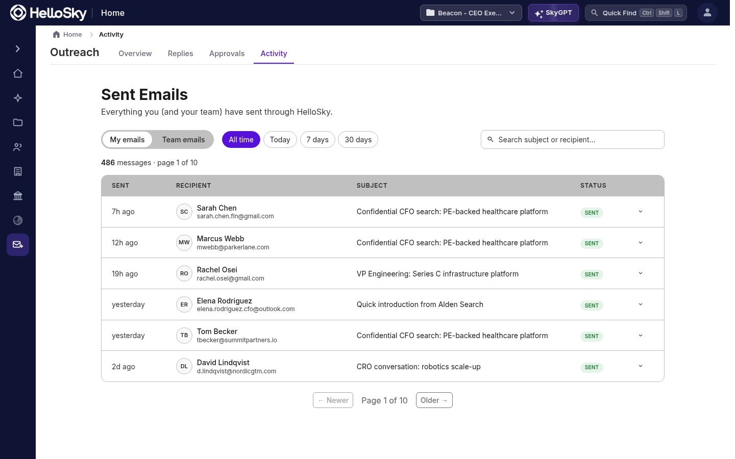This screenshot has width=735, height=459.
Task: Click the SENT status badge for Sarah Chen
Action: point(592,213)
